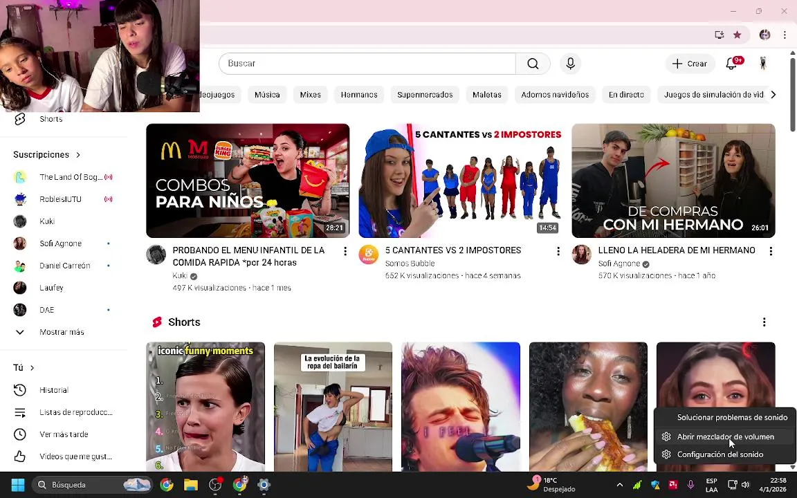Open the notifications bell
Image resolution: width=797 pixels, height=498 pixels.
(732, 64)
